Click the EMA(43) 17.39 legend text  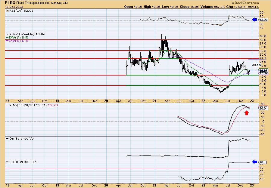(19, 41)
